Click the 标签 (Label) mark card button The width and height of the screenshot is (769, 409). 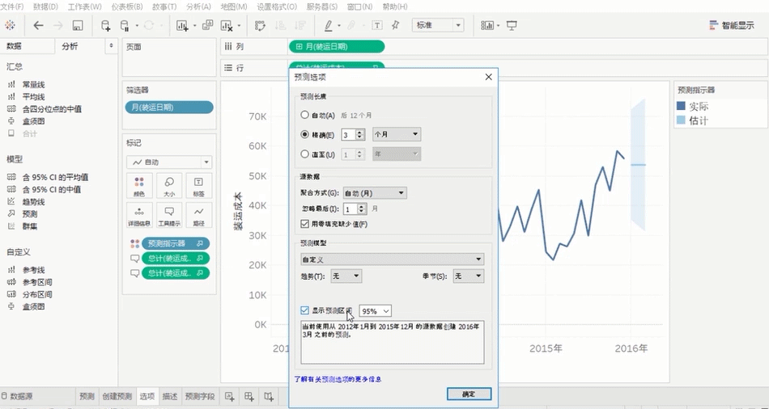point(199,186)
